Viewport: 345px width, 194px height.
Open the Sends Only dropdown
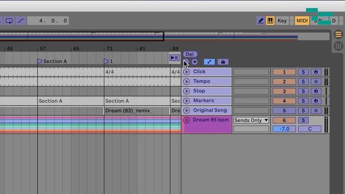(x=251, y=120)
